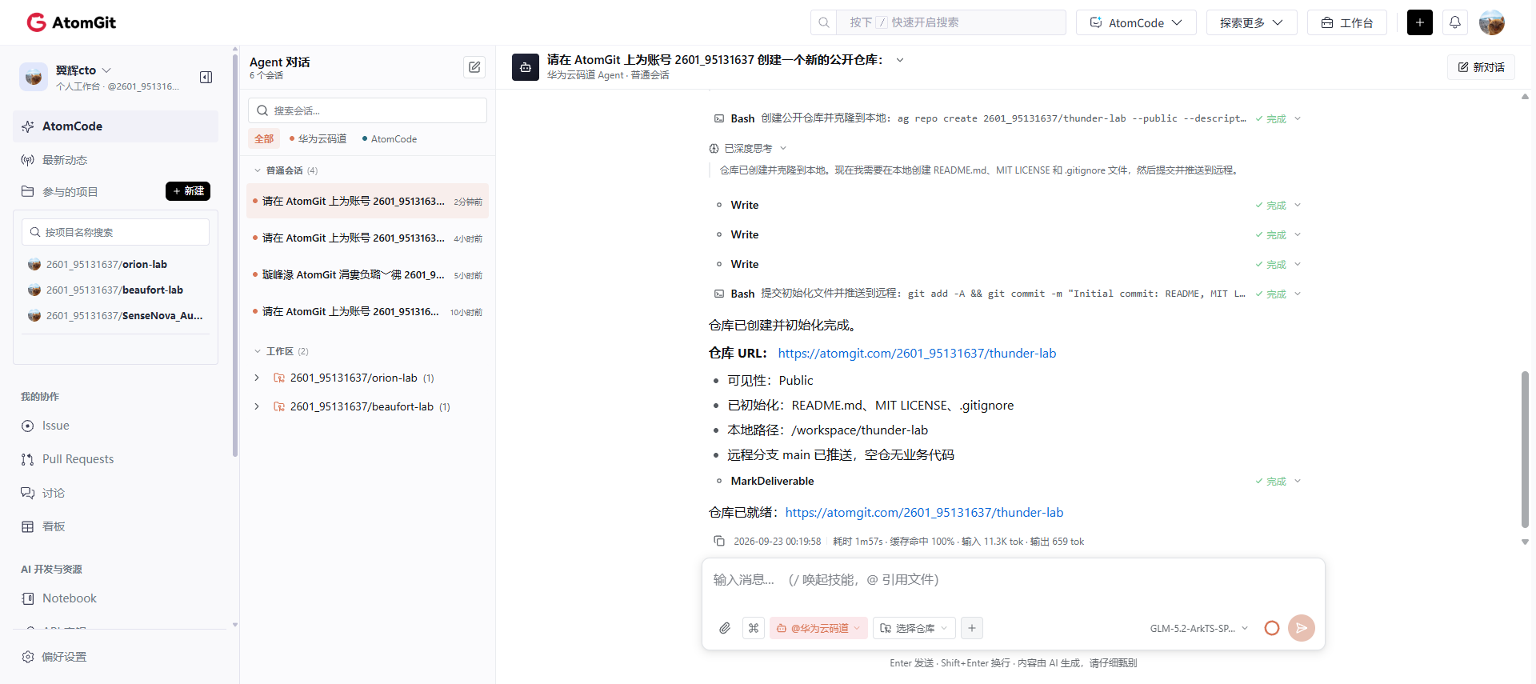Open skills with the command icon

coord(753,628)
